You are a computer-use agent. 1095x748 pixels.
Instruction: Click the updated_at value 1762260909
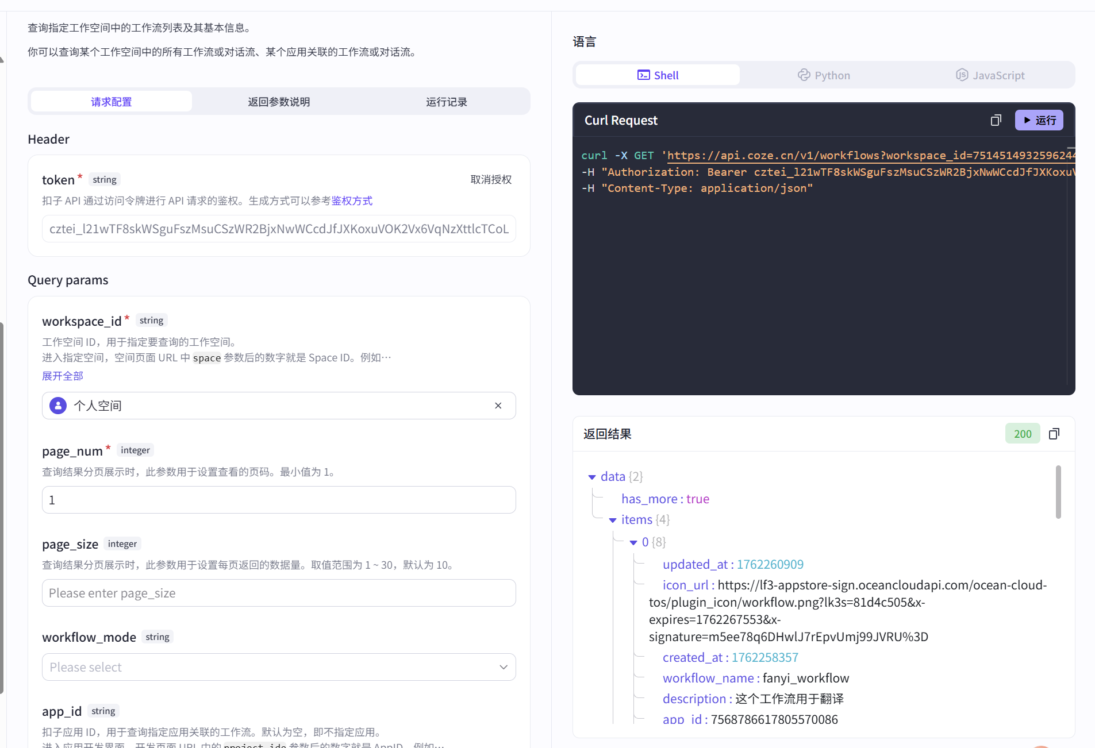click(x=770, y=564)
